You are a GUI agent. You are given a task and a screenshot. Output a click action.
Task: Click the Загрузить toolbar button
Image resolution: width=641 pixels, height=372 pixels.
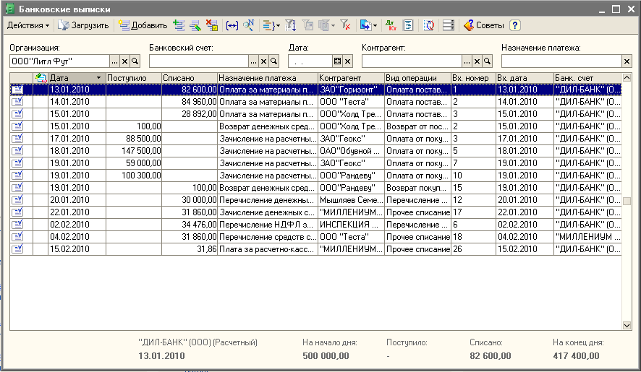pos(83,25)
